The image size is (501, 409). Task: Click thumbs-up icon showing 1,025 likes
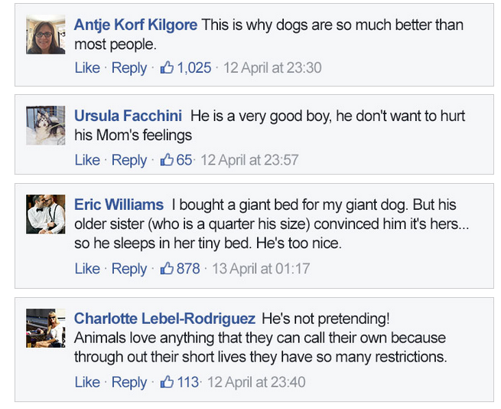pos(167,67)
